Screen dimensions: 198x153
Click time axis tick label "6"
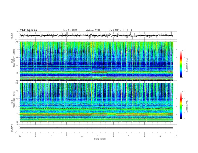pos(113,136)
